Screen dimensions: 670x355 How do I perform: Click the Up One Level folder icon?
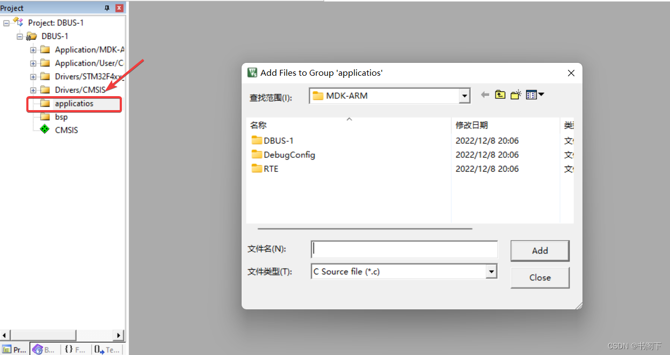click(500, 95)
